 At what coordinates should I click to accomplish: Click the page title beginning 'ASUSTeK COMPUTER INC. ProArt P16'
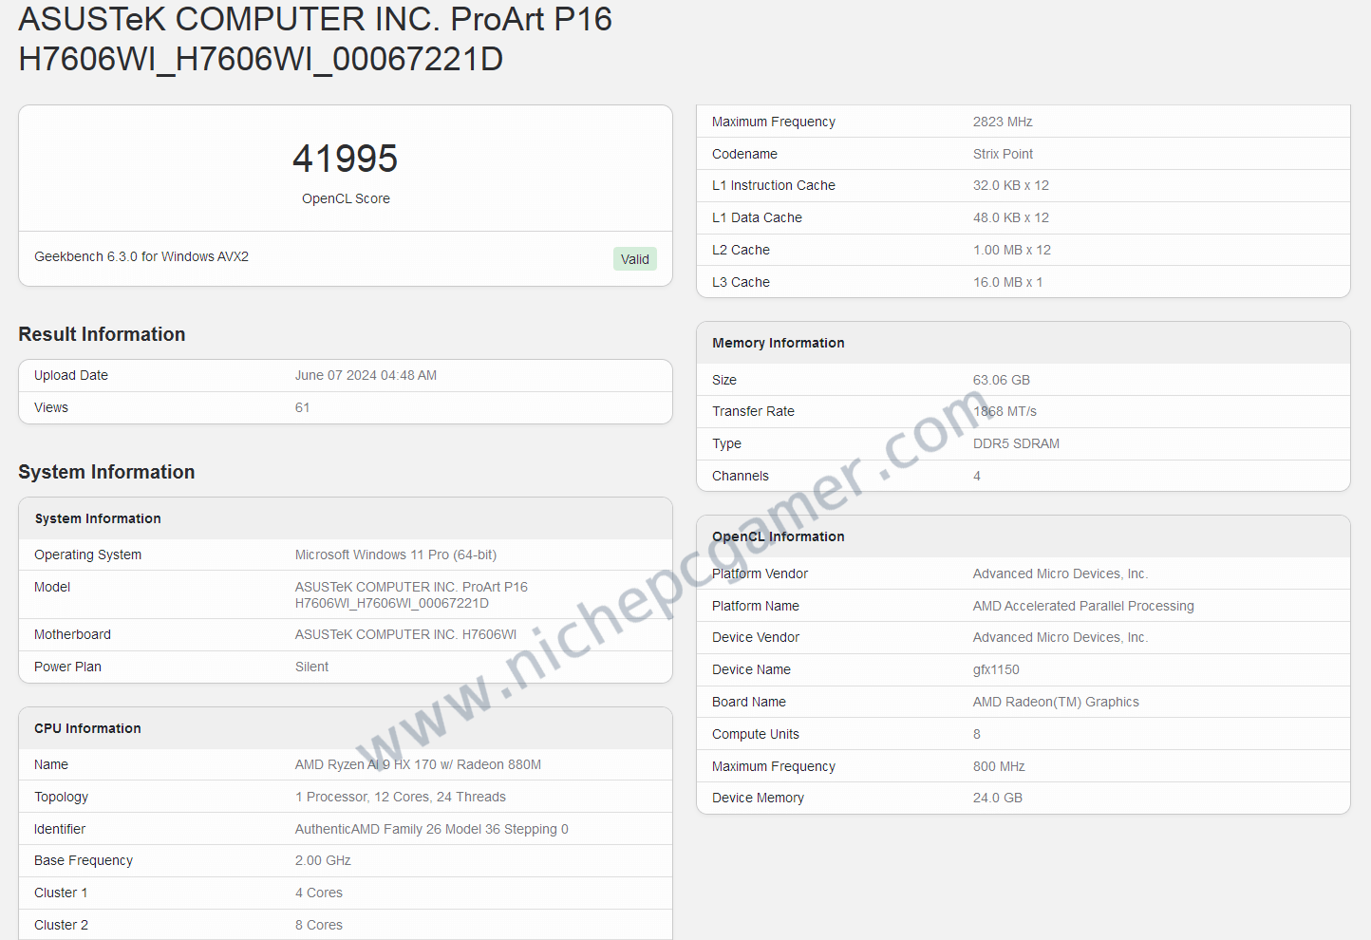(315, 39)
